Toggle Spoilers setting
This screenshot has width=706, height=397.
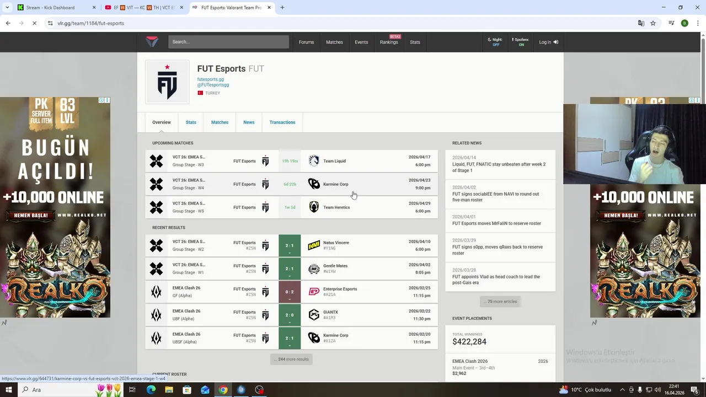pos(521,42)
